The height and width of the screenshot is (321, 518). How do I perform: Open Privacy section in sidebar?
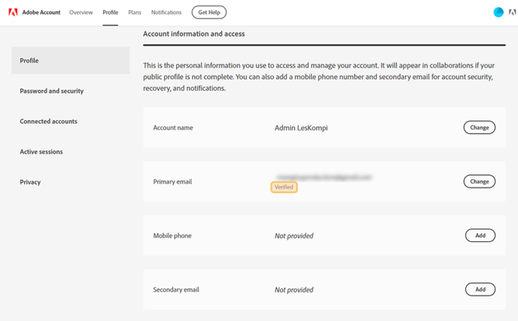tap(30, 182)
